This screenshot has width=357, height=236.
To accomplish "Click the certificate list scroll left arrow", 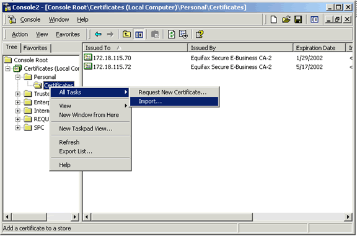I will 87,217.
